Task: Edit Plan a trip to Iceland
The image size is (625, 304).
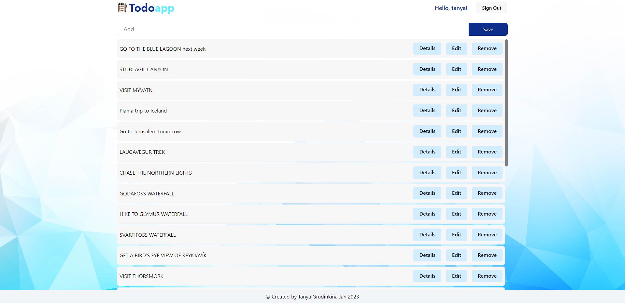Action: (456, 111)
